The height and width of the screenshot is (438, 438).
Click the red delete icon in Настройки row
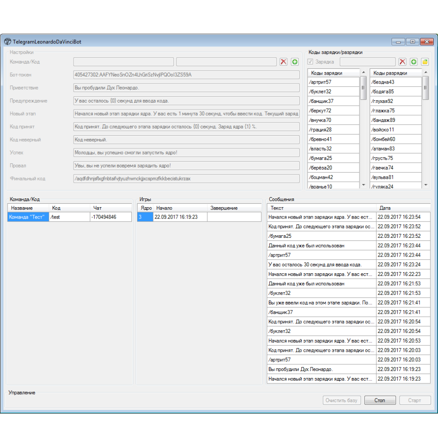283,62
